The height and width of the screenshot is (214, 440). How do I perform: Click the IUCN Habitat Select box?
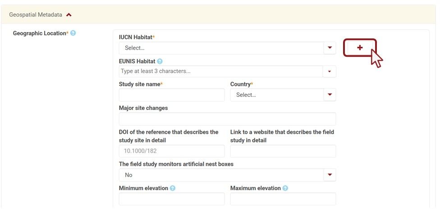click(x=221, y=48)
